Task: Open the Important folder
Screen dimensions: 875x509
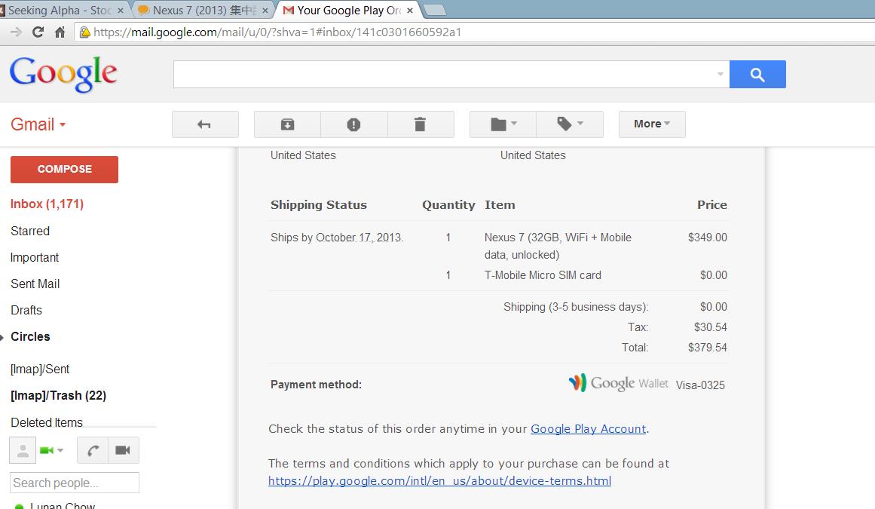Action: (35, 257)
